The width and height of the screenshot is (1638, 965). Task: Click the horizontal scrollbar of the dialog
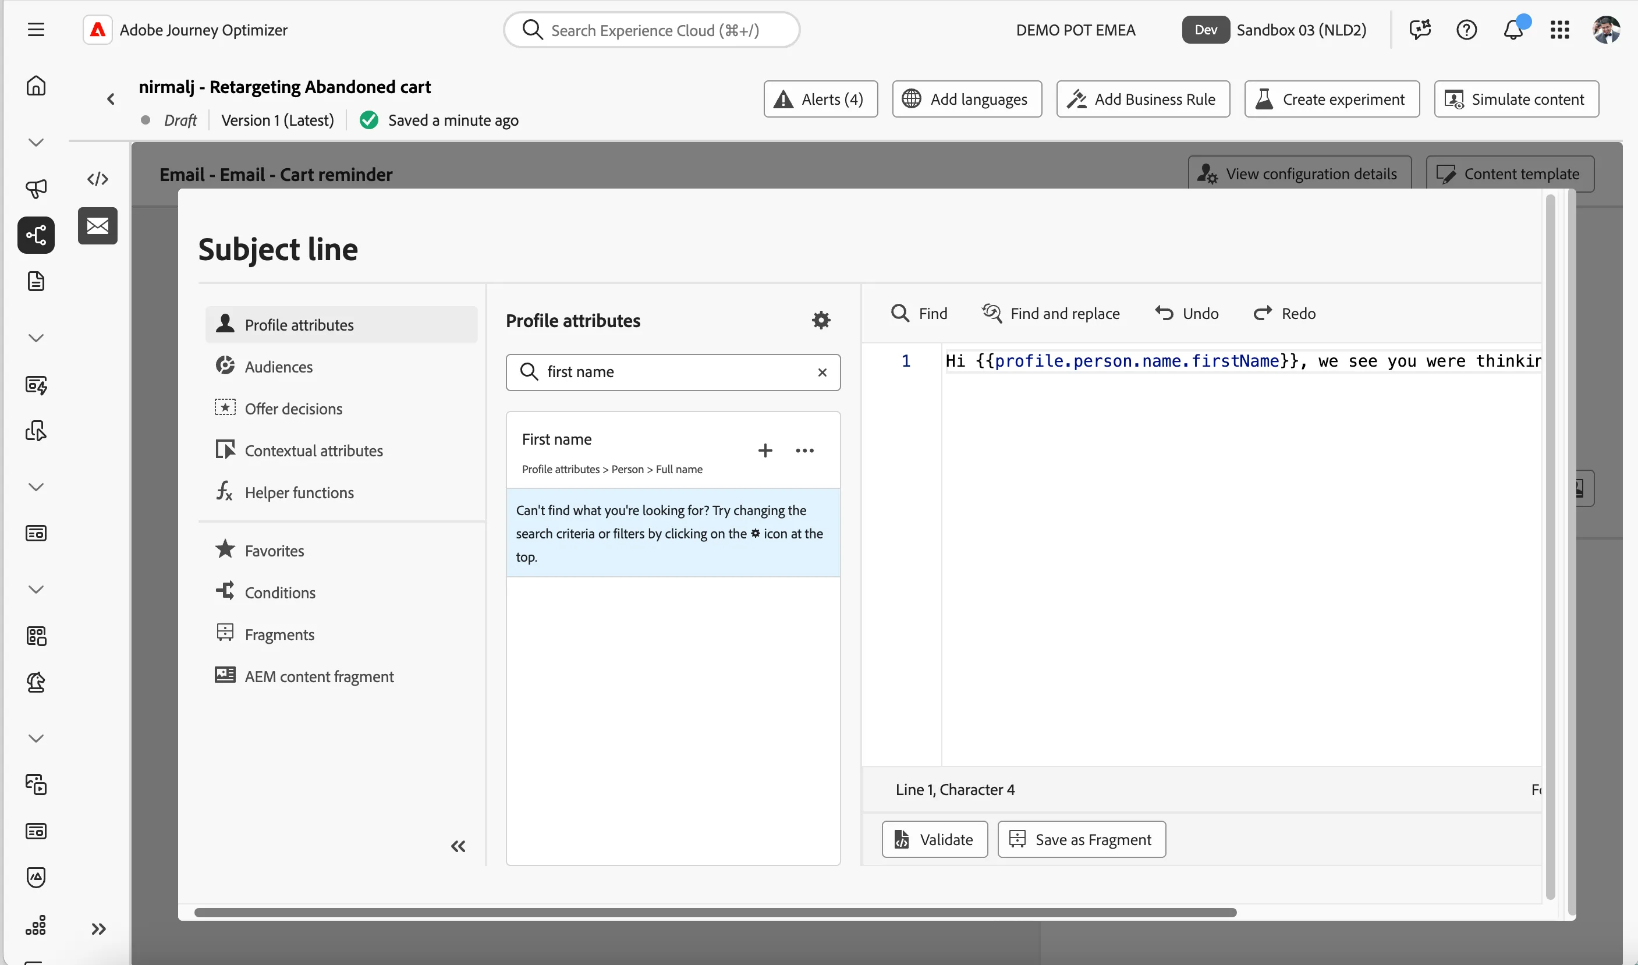point(715,913)
